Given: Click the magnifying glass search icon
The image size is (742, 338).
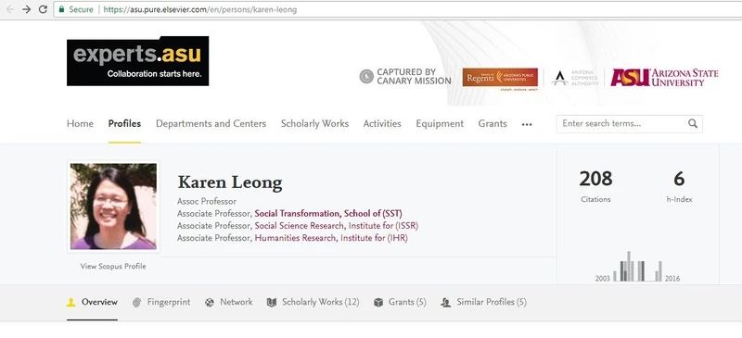Looking at the screenshot, I should point(692,124).
